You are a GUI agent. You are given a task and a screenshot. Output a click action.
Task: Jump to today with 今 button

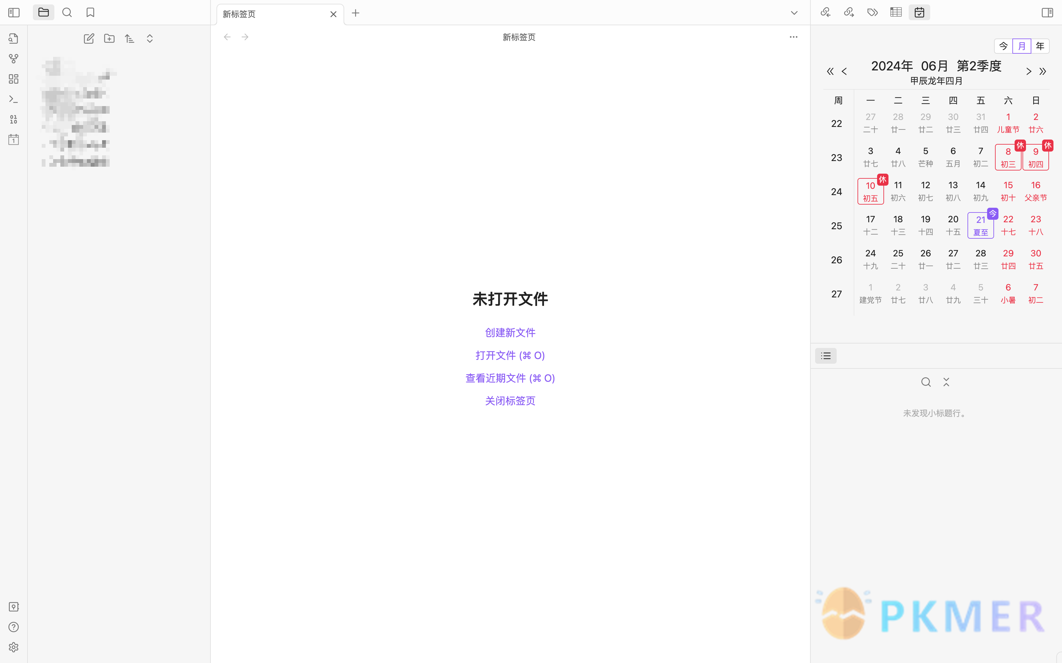(1003, 46)
